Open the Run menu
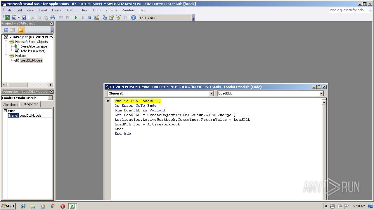The image size is (374, 210). click(85, 10)
